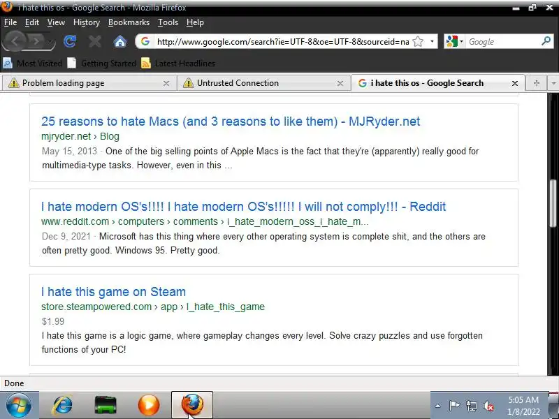Open a new tab with the plus button

(536, 83)
